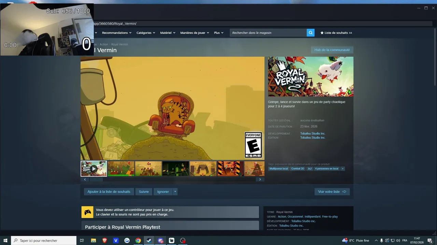Open the Liste de souhaits star link
Viewport: 437px width, 245px height.
[x=336, y=33]
